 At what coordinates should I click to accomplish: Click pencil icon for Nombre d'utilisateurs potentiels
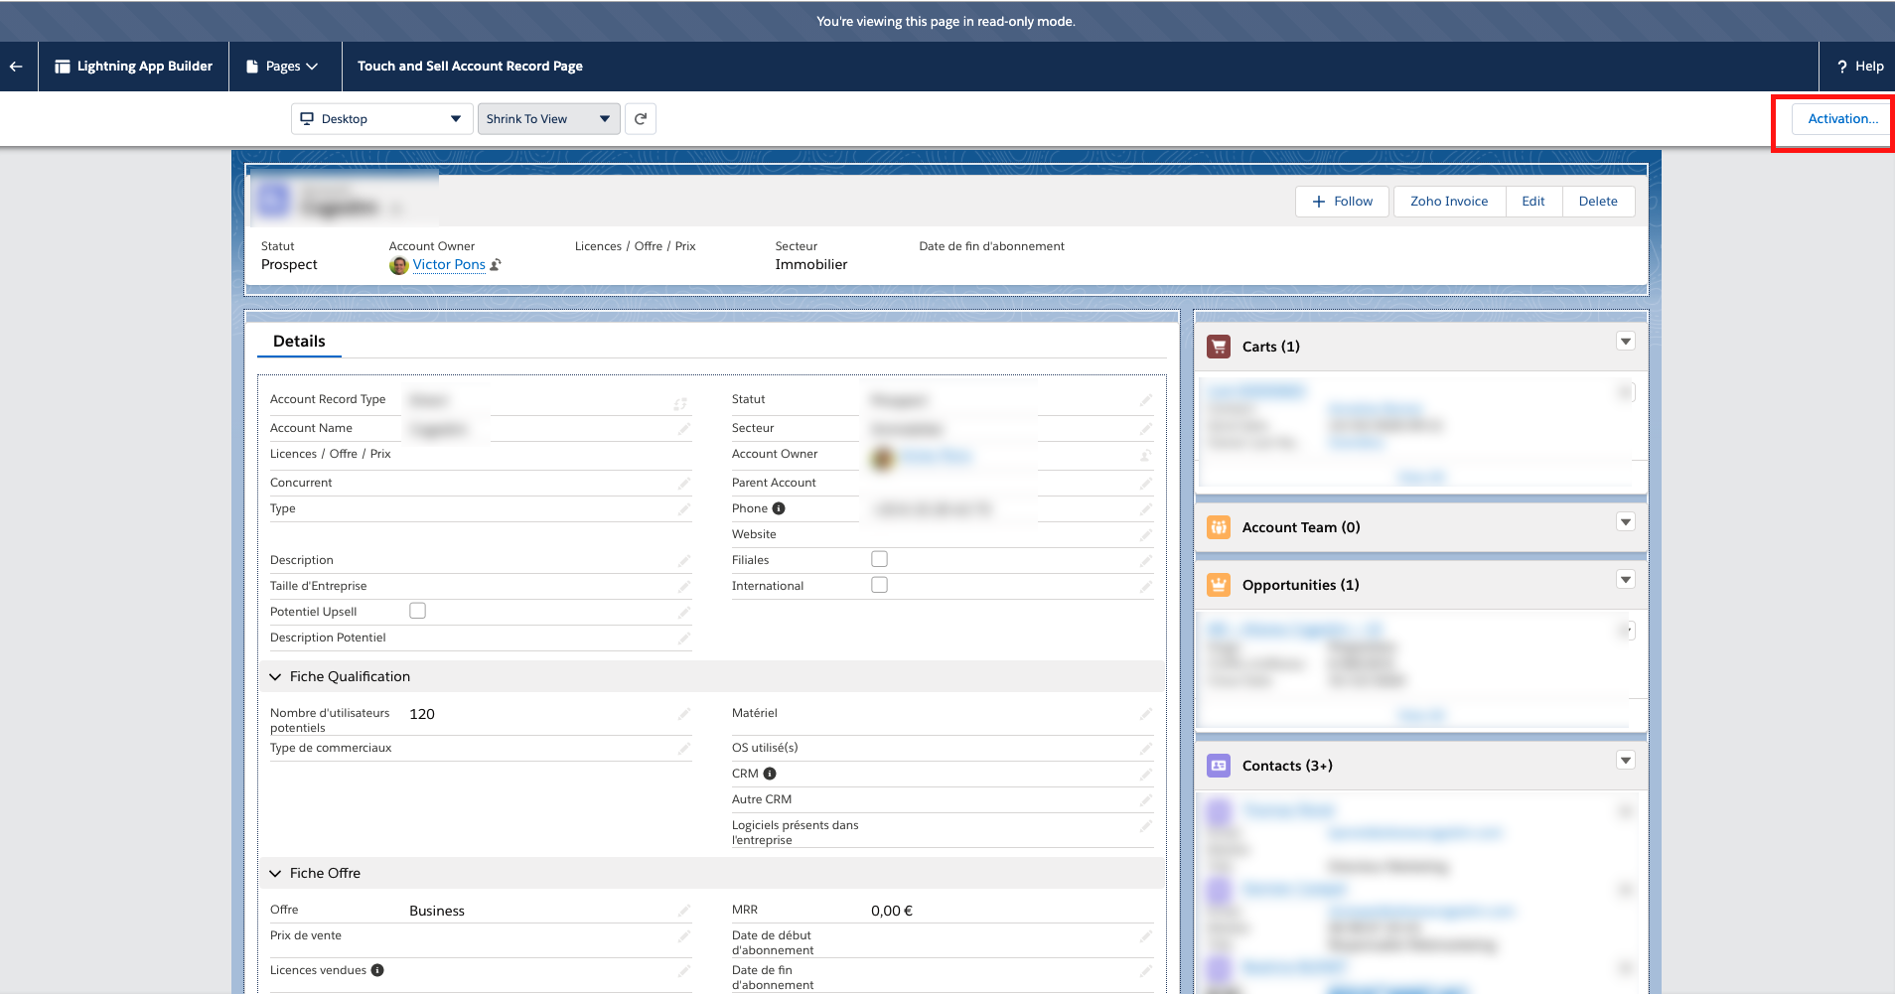point(684,714)
